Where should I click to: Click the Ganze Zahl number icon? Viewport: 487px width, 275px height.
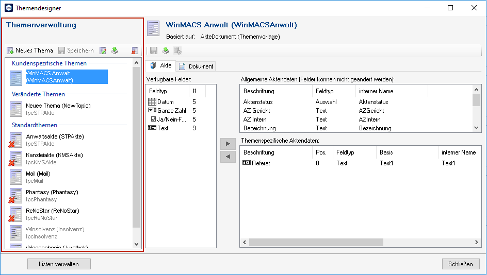[x=152, y=110]
